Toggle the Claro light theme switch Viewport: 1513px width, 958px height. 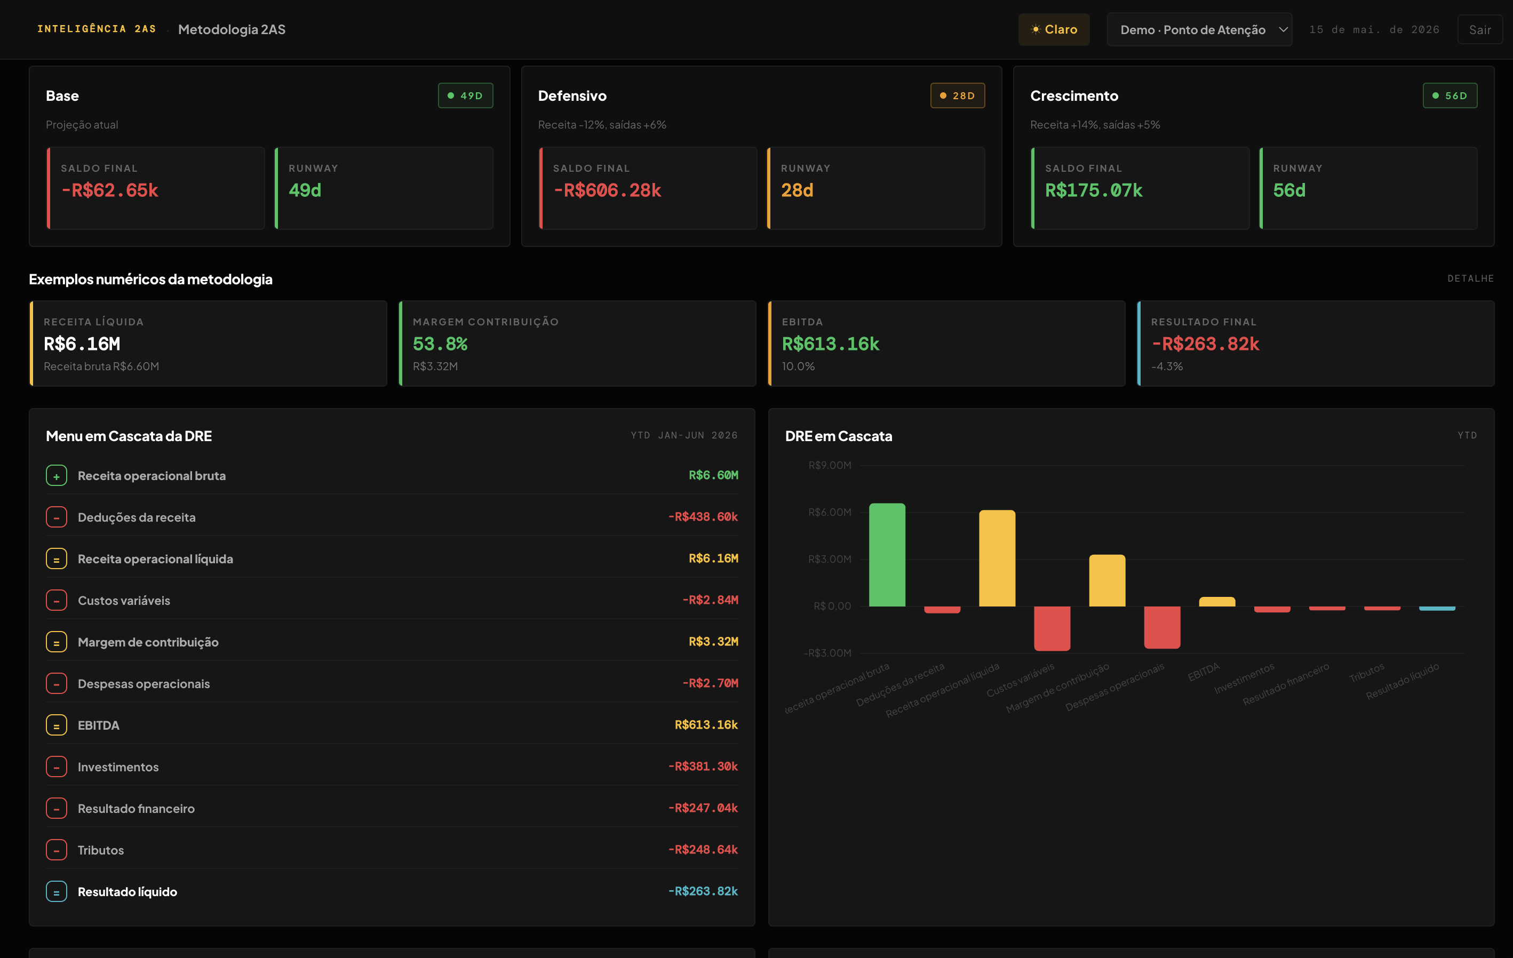pos(1054,29)
